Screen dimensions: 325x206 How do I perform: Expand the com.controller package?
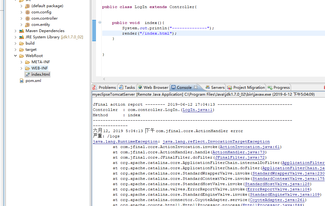(x=22, y=18)
